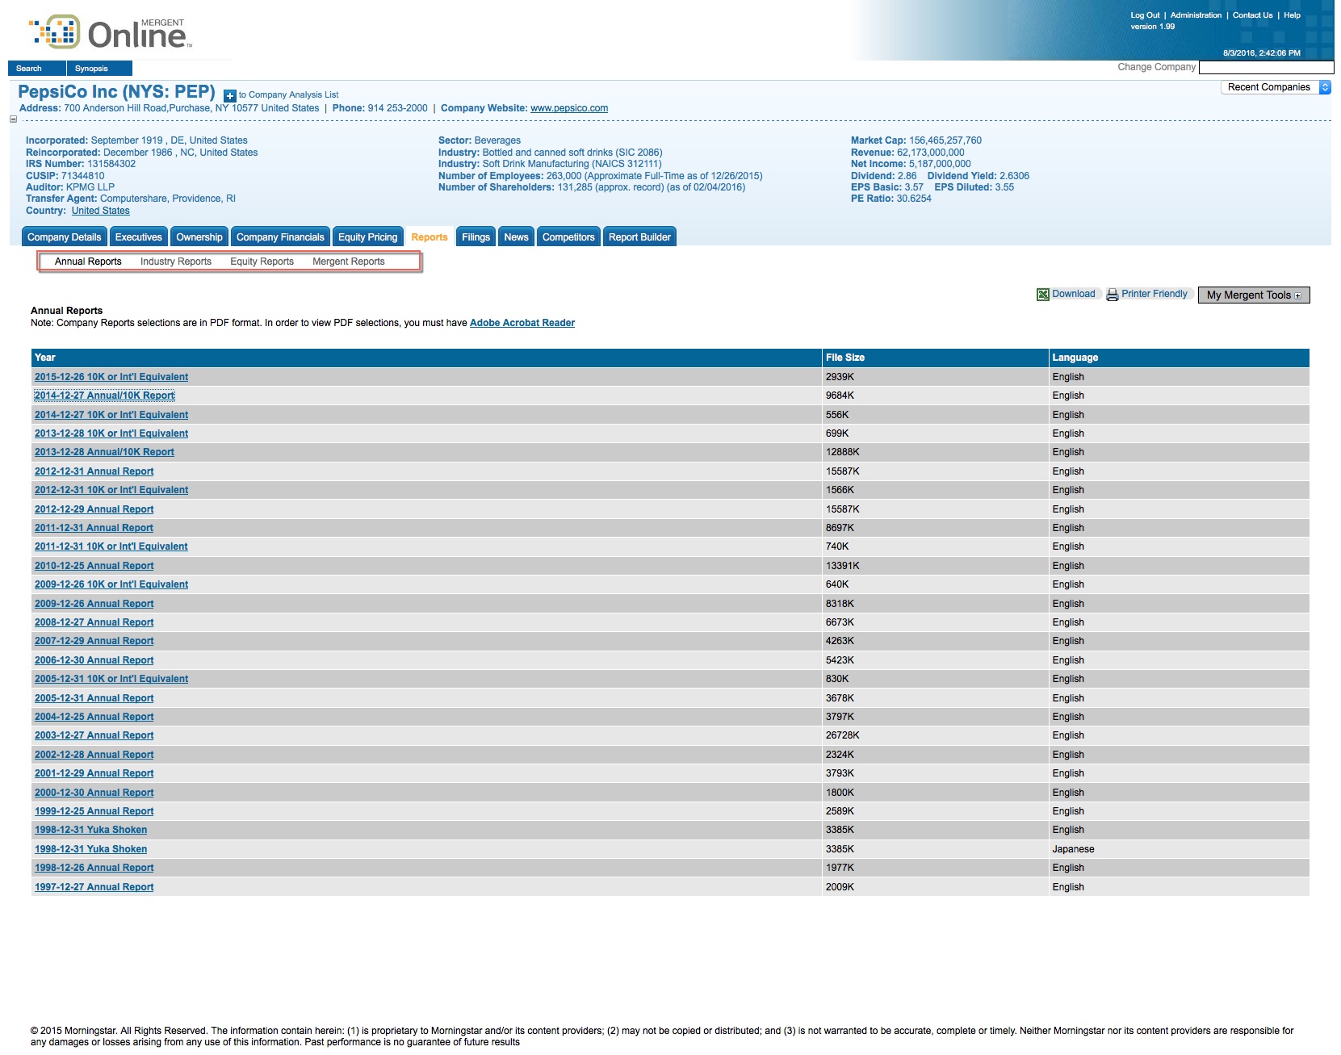Open the Administration link
This screenshot has height=1055, width=1341.
click(1196, 15)
